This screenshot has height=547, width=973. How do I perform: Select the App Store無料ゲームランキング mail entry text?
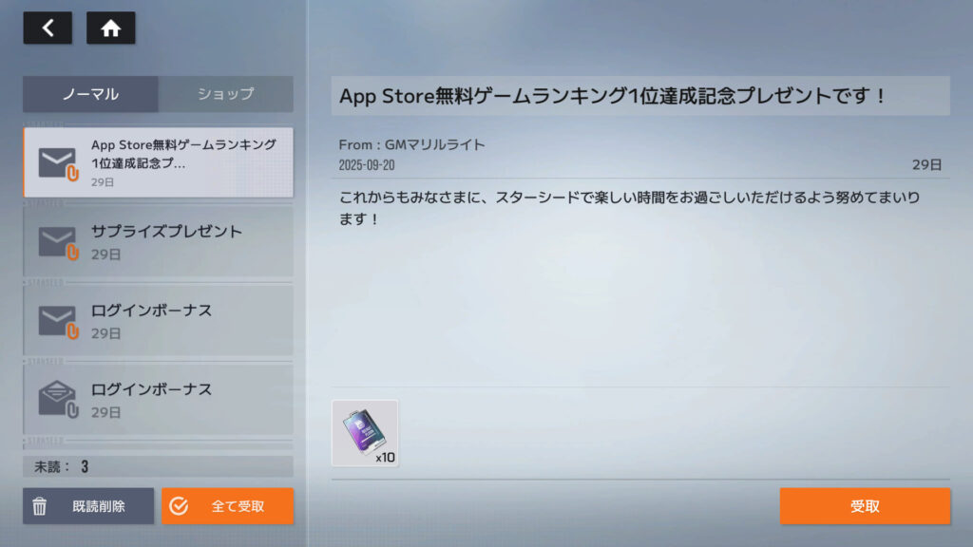183,153
